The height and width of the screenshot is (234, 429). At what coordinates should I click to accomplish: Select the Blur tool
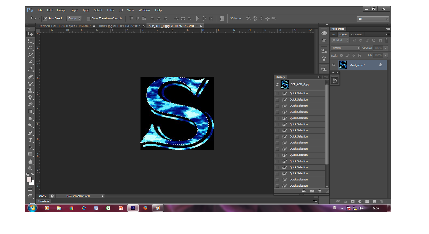30,118
